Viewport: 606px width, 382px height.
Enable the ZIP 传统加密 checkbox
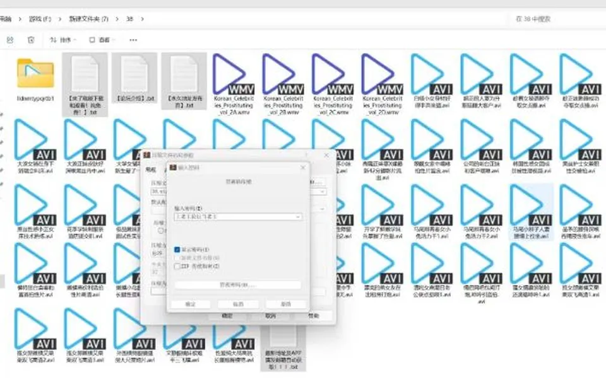pyautogui.click(x=177, y=266)
